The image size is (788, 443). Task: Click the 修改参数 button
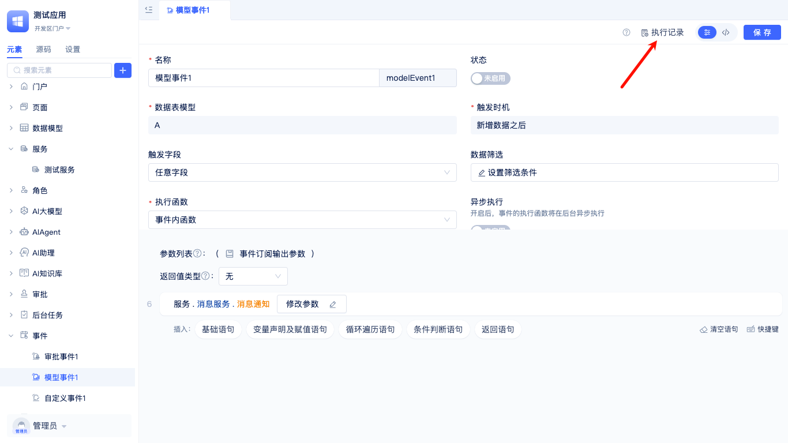point(312,304)
